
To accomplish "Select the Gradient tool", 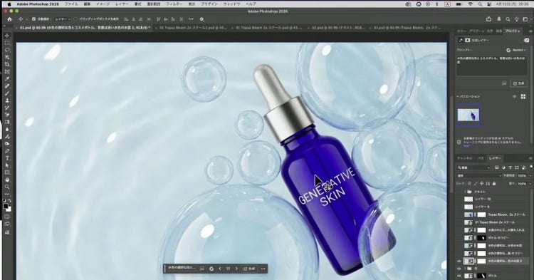I will click(x=7, y=122).
